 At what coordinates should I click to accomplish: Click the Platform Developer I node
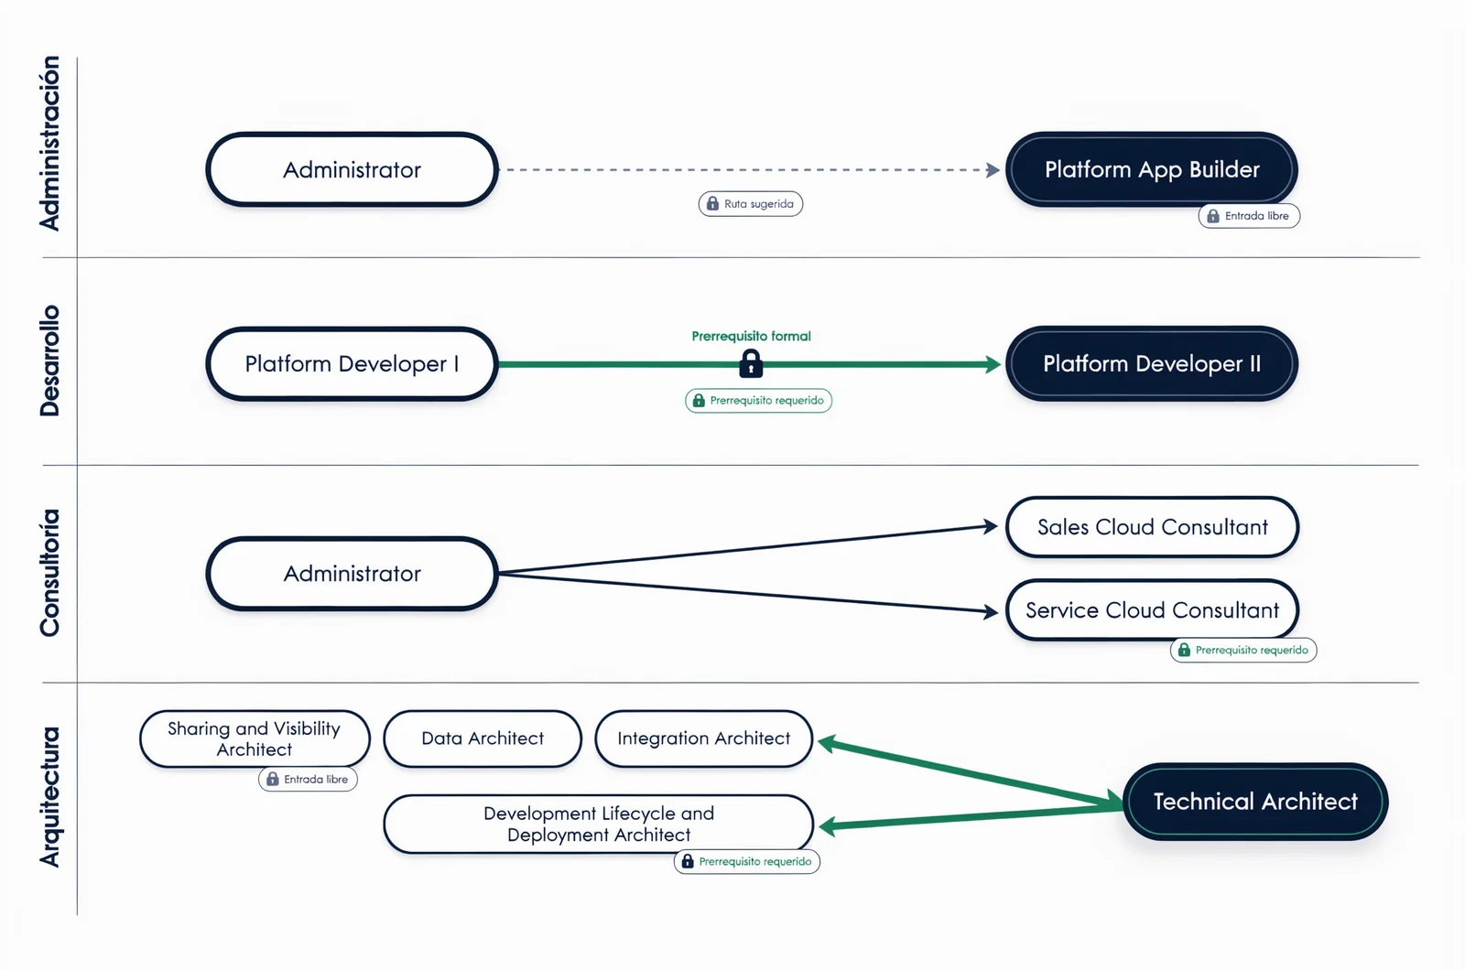352,364
